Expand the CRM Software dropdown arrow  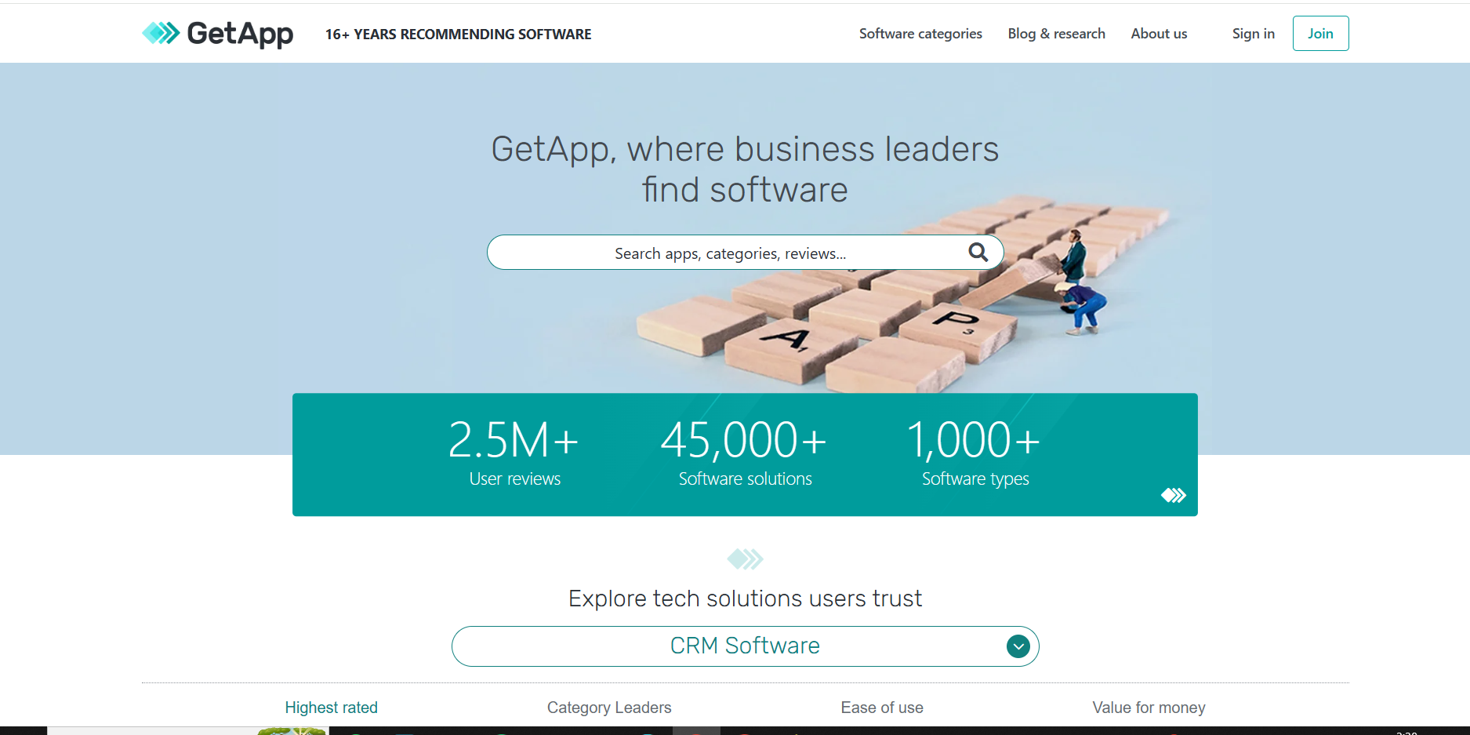click(1018, 646)
